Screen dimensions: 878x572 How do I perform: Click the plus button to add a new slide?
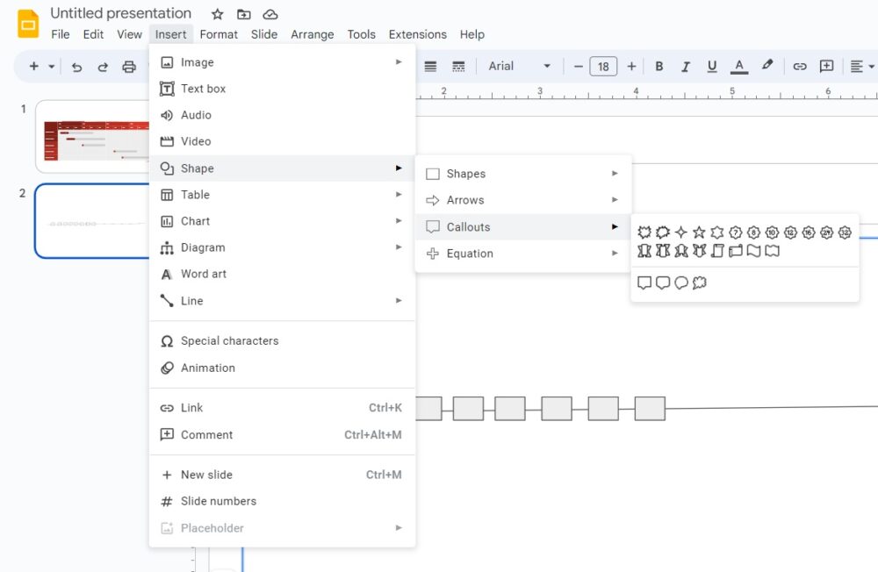[33, 67]
